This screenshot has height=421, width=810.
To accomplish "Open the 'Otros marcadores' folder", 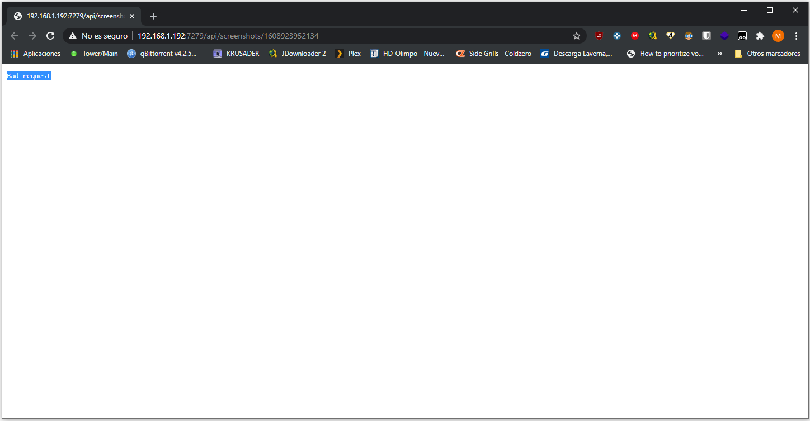I will 767,54.
